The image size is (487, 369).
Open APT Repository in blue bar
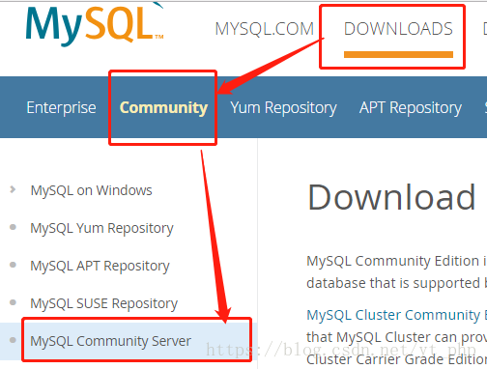coord(411,107)
